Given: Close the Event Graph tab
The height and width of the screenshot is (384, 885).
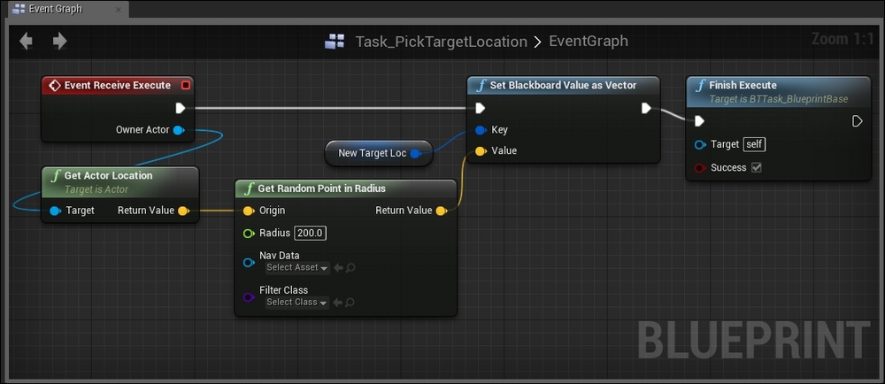Looking at the screenshot, I should click(x=118, y=10).
